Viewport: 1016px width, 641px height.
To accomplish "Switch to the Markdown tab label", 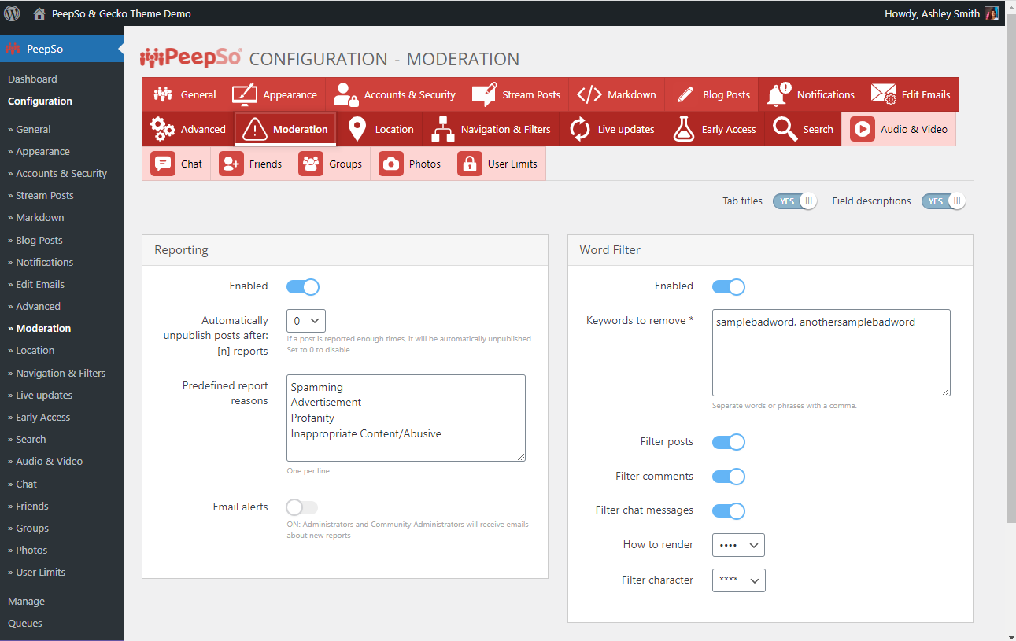I will 631,95.
